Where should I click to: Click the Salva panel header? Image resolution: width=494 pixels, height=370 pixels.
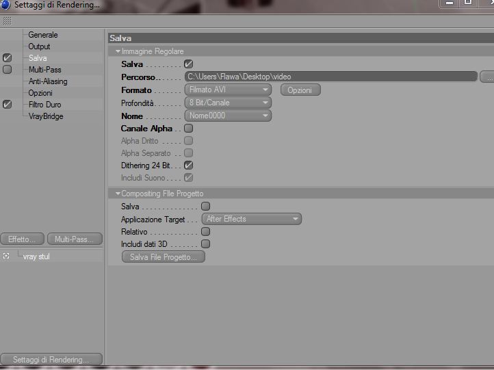301,38
